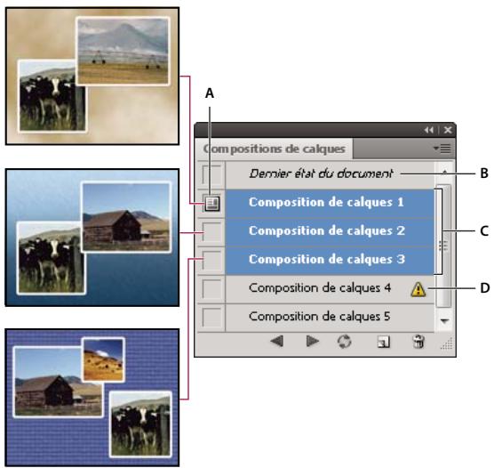Viewport: 494px width, 468px height.
Task: Apply previous selected layer comp arrow
Action: [x=277, y=341]
